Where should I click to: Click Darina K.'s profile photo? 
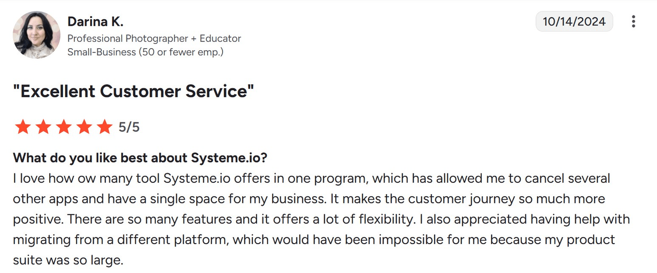(37, 35)
